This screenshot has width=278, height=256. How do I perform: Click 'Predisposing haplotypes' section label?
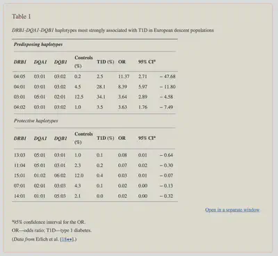(38, 45)
